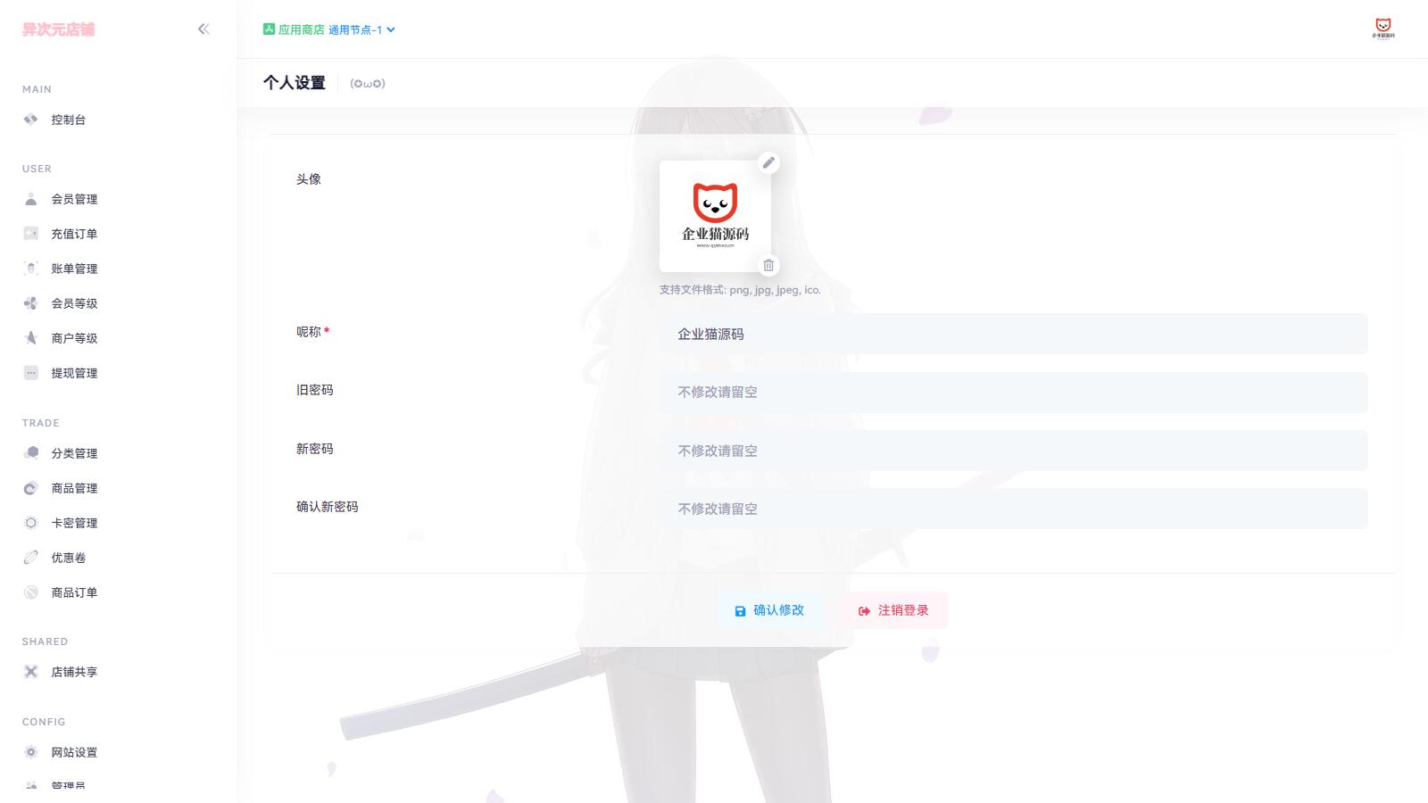Focus the 旧密码 old password field
Viewport: 1428px width, 803px height.
[x=1013, y=393]
